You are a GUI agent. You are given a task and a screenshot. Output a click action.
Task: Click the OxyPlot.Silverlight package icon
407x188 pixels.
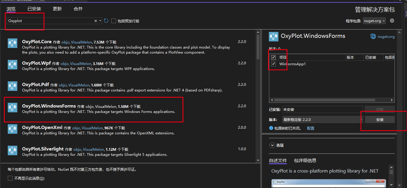coord(13,150)
